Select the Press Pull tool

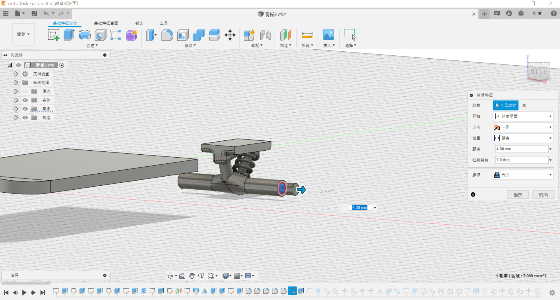pyautogui.click(x=151, y=35)
